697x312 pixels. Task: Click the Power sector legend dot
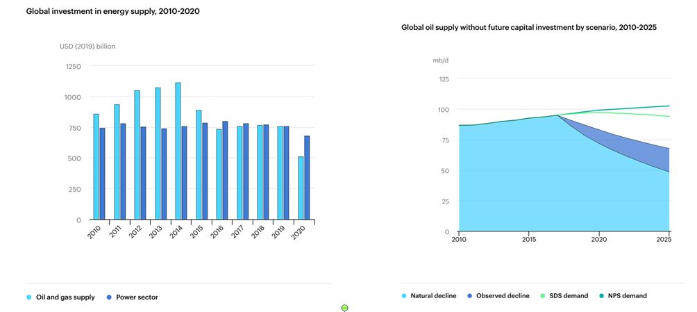(109, 297)
